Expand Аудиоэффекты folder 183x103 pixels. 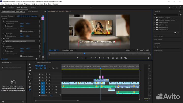(155, 22)
